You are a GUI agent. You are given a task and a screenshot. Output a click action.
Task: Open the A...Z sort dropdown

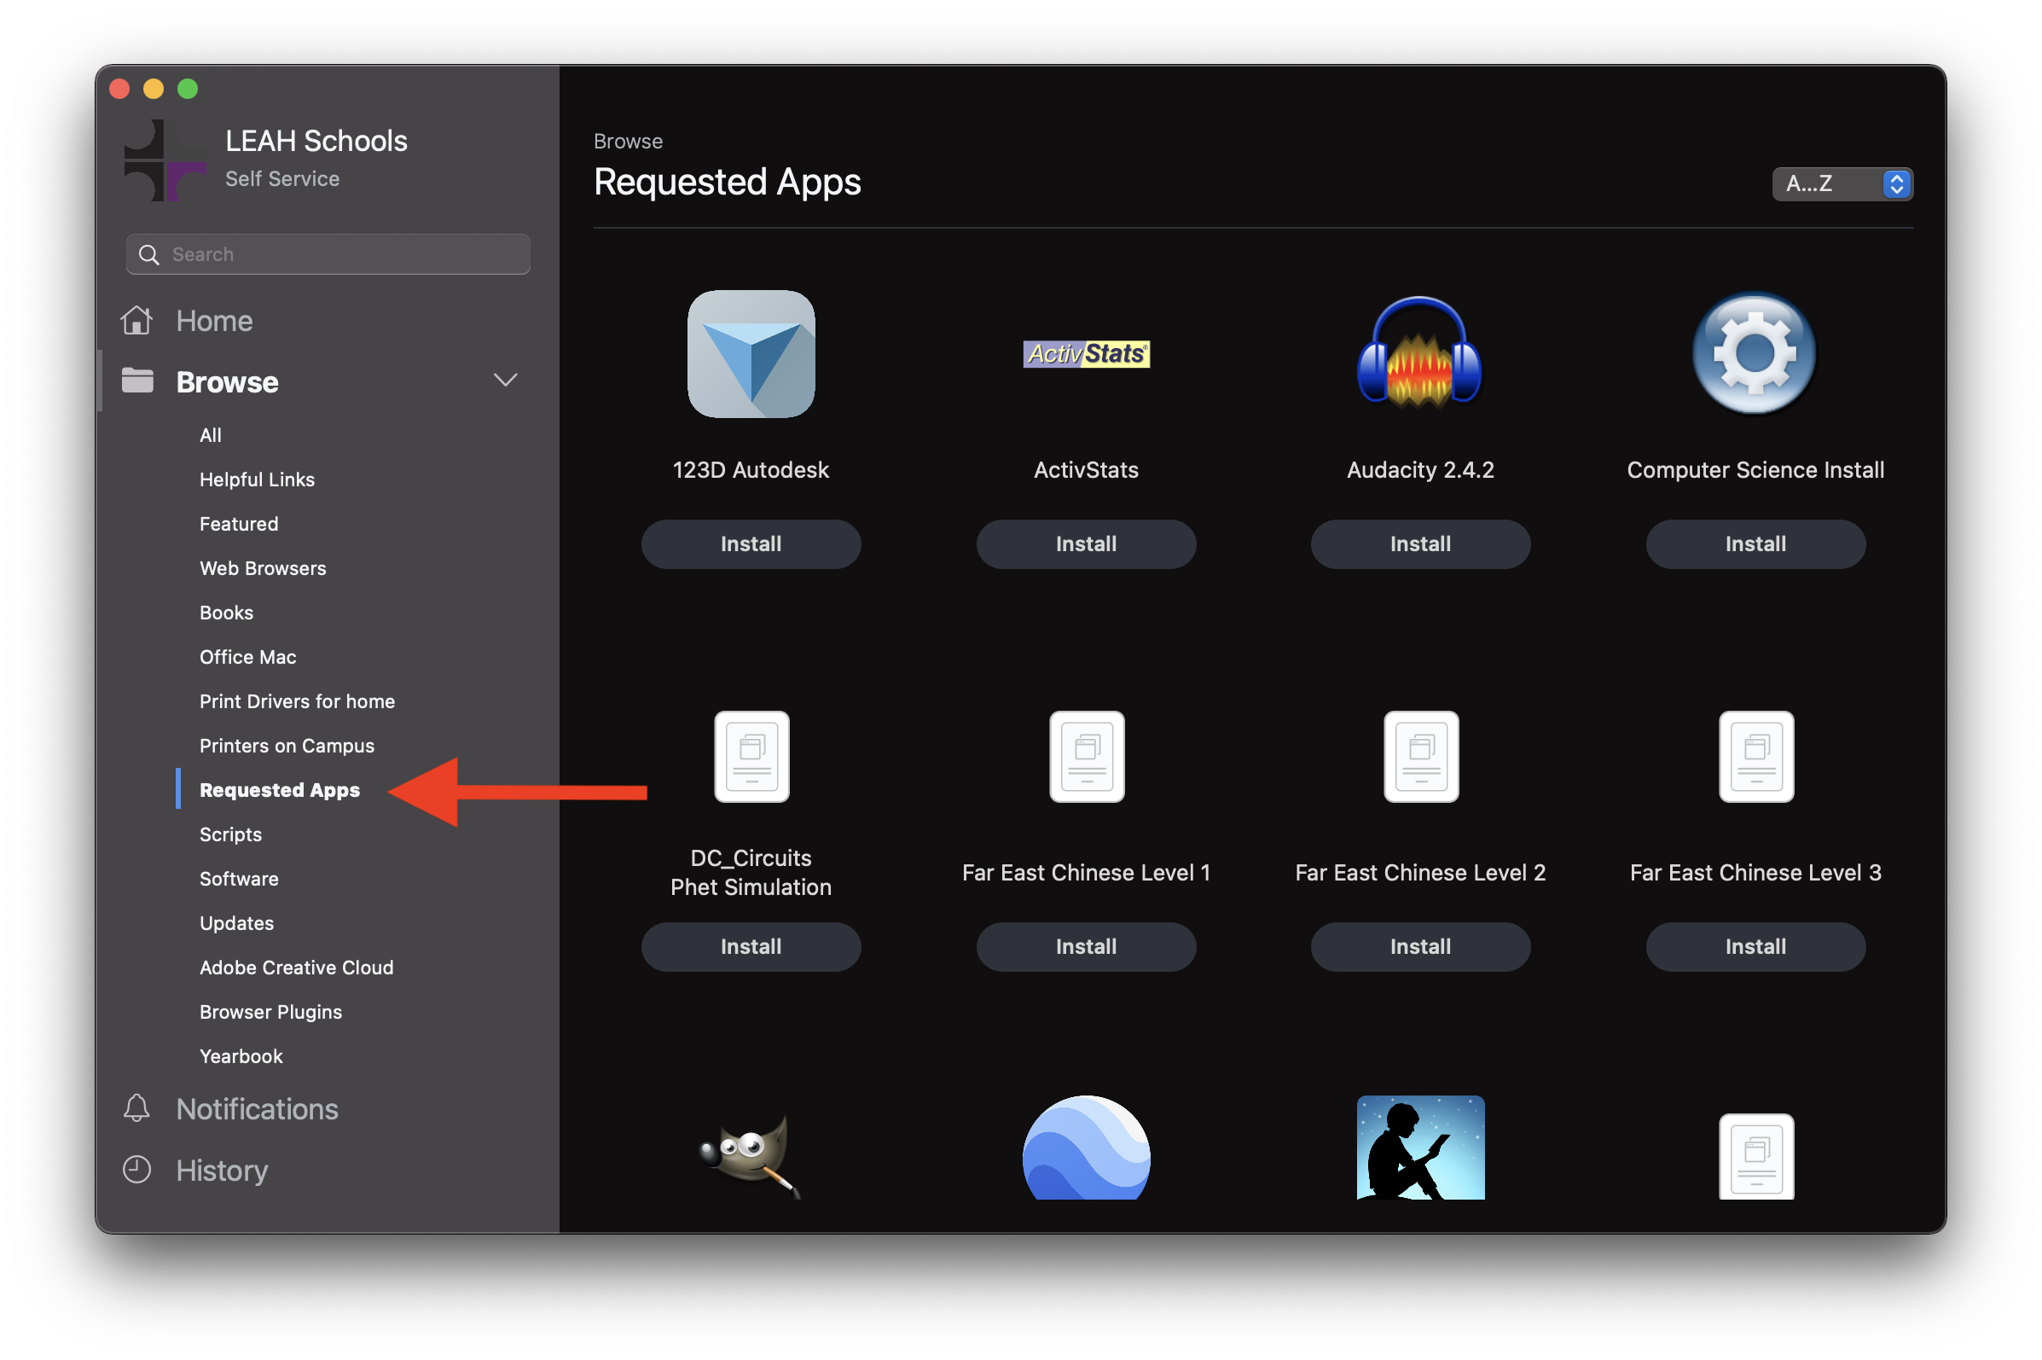click(x=1842, y=183)
